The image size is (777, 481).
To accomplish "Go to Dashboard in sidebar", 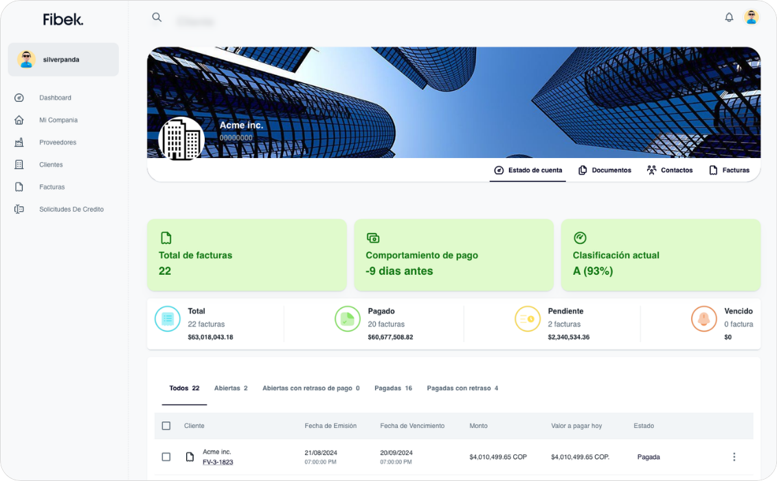I will (55, 98).
